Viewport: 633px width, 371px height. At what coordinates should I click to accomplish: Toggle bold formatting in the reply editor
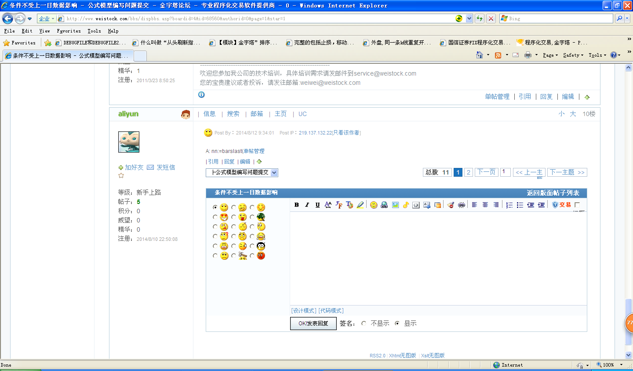(297, 205)
